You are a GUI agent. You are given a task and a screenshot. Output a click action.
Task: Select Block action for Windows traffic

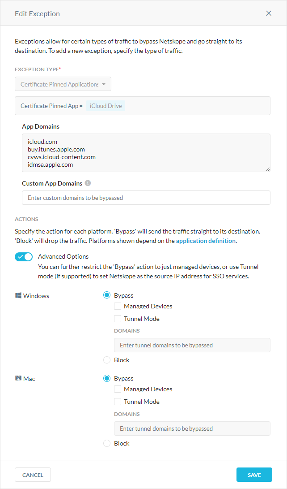(106, 360)
